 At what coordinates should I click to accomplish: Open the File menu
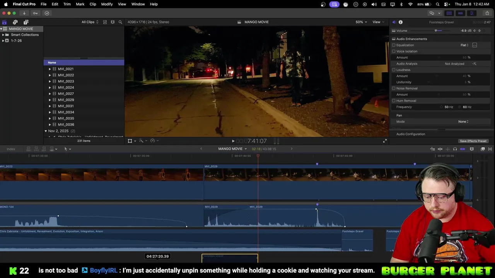pos(44,4)
